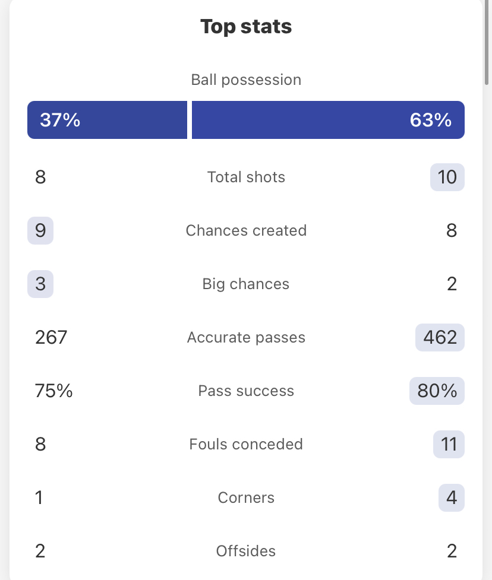492x580 pixels.
Task: Click the highlighted 80% pass success badge
Action: pyautogui.click(x=437, y=391)
